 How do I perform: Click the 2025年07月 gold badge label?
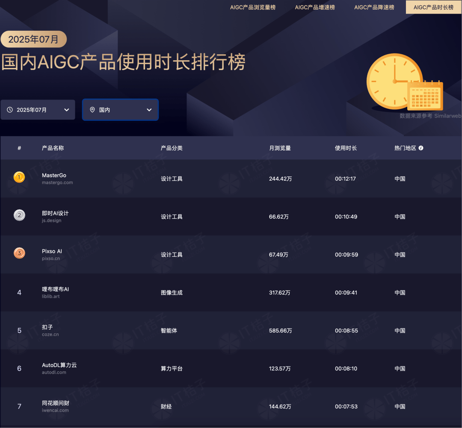coord(33,39)
